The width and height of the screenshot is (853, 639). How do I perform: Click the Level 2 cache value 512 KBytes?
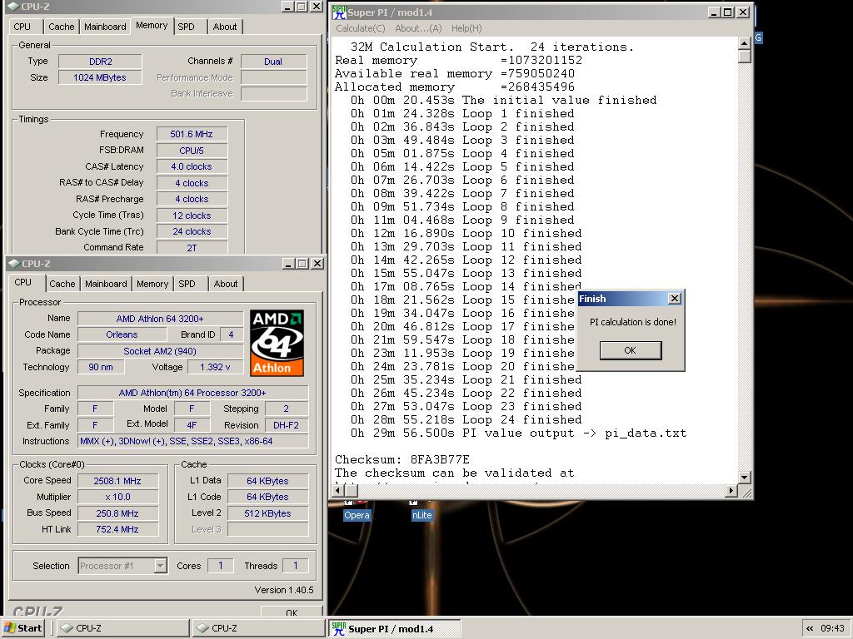(x=268, y=513)
